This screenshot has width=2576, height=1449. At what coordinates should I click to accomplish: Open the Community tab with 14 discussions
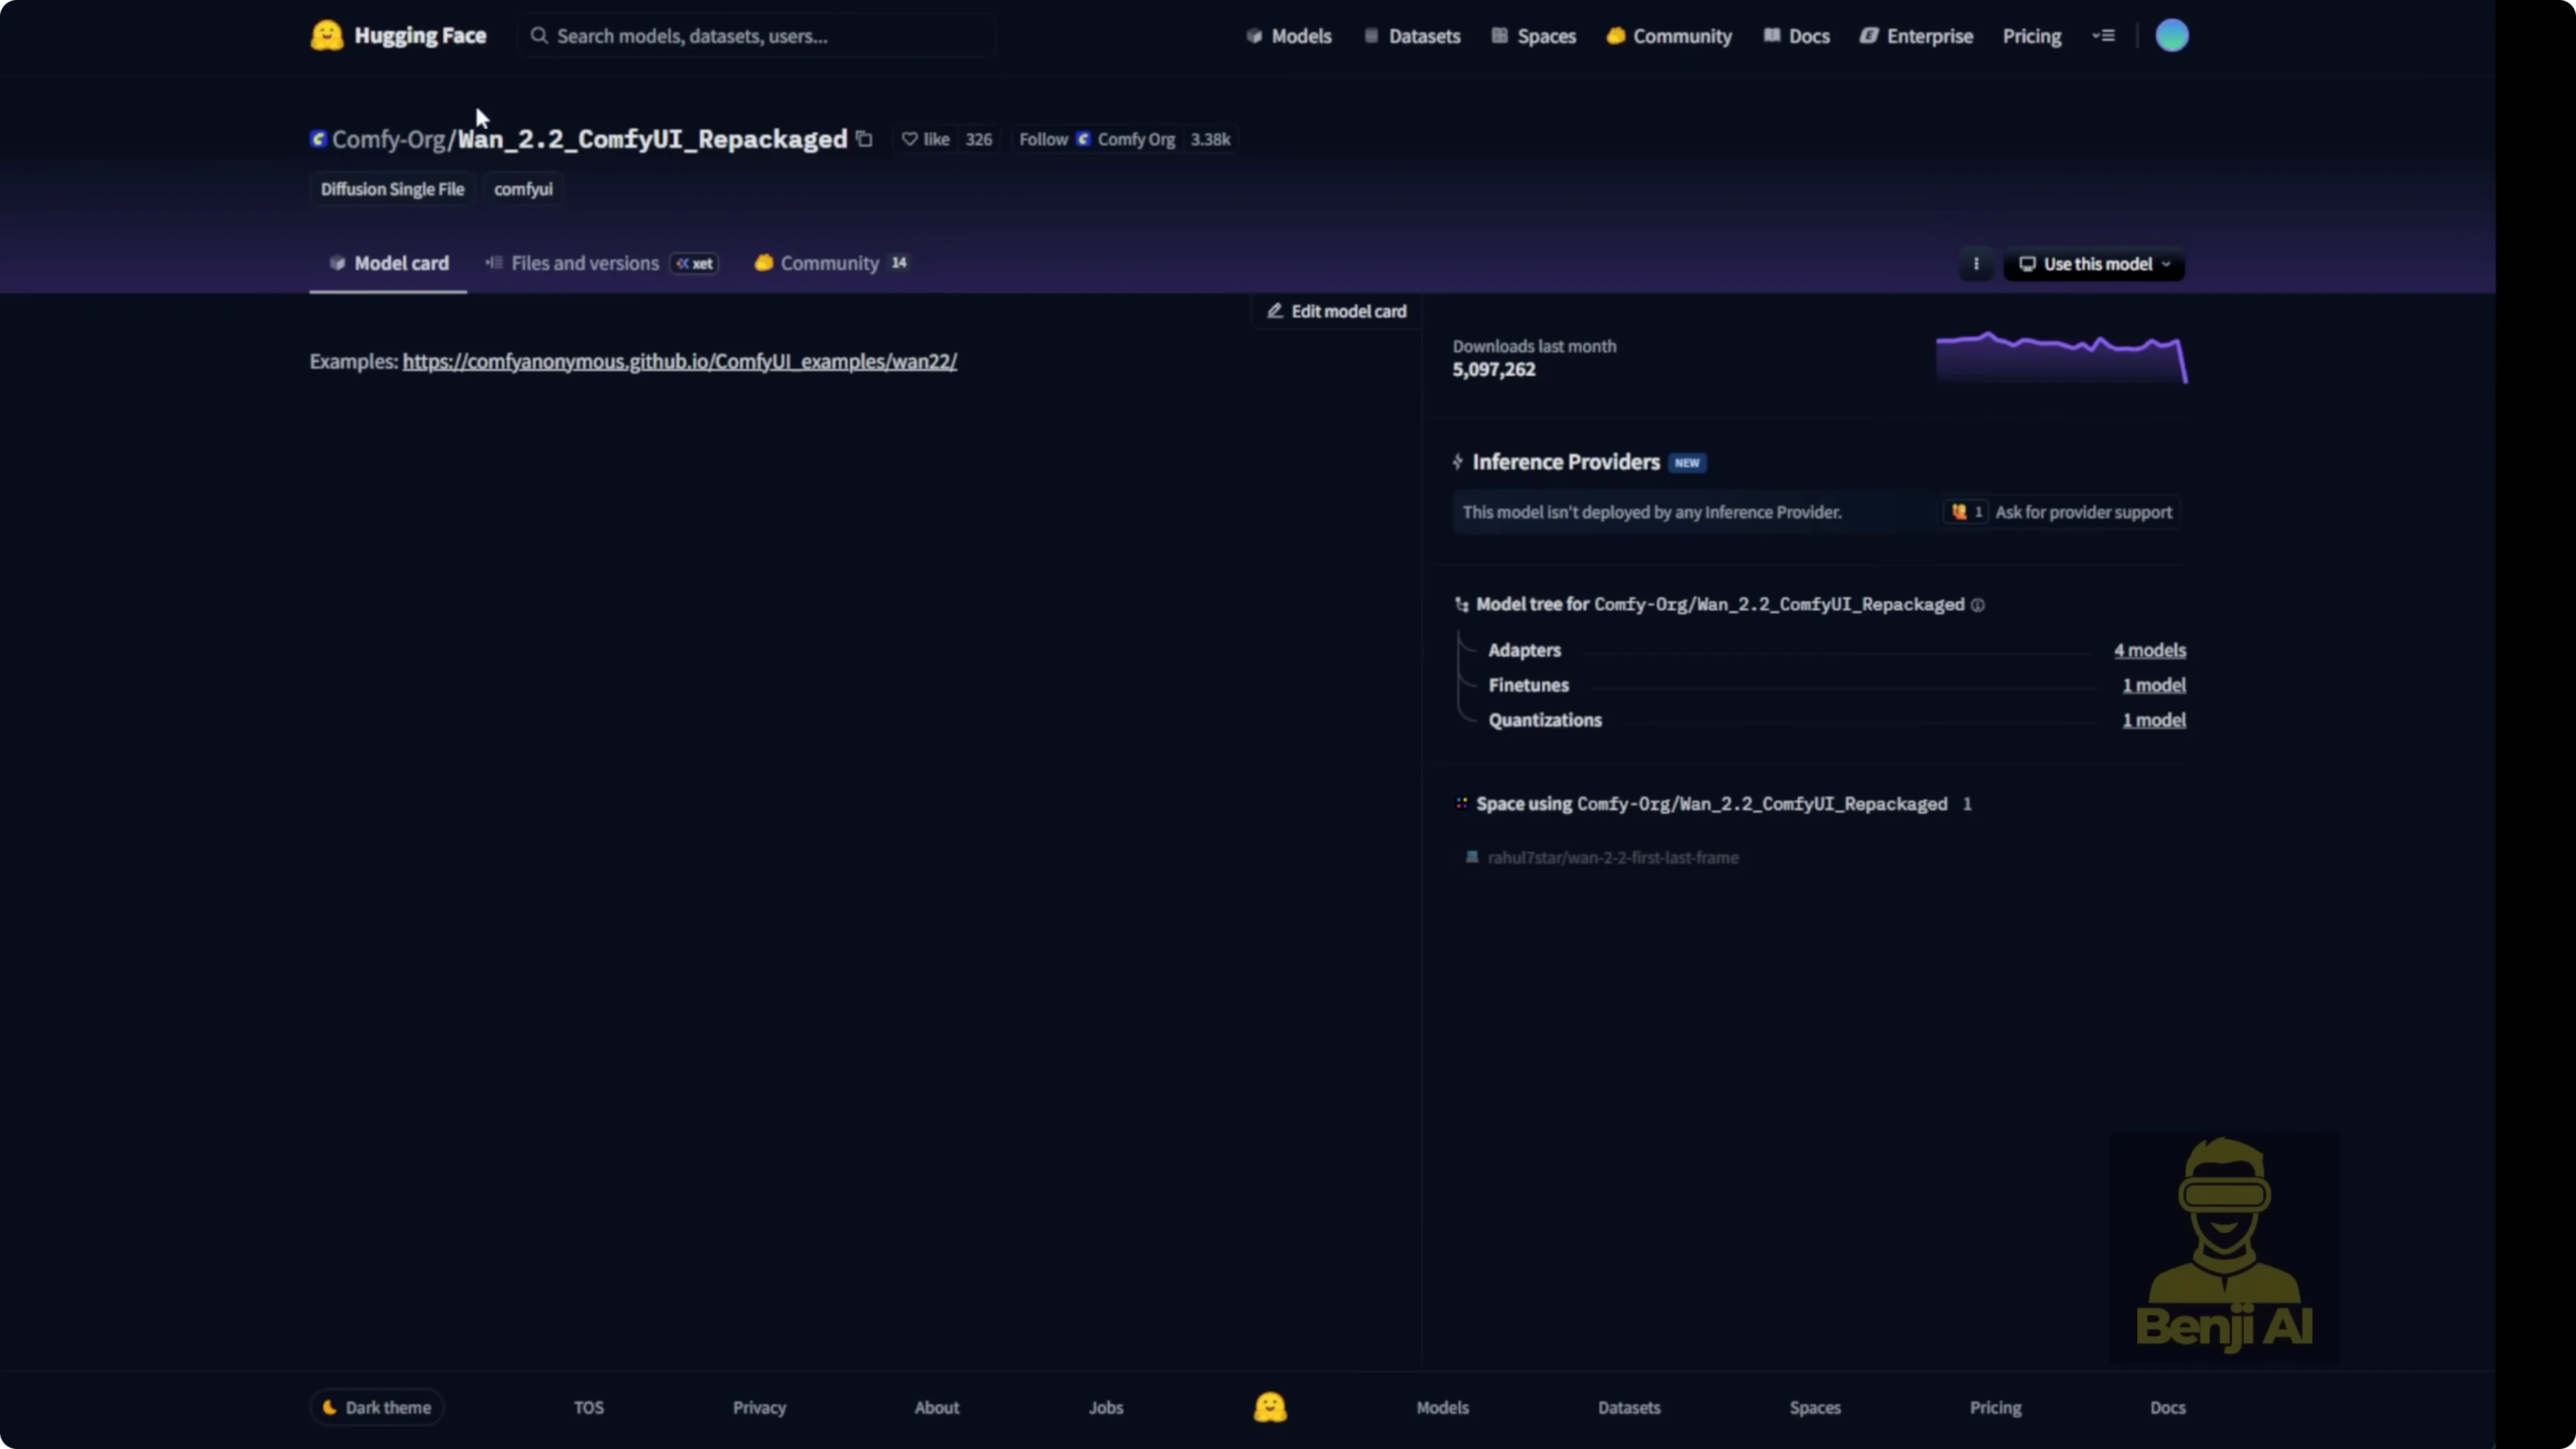click(829, 263)
